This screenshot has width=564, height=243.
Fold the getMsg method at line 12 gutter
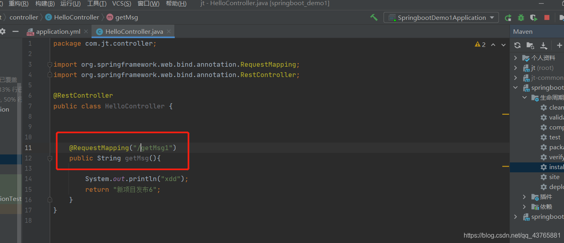(50, 158)
